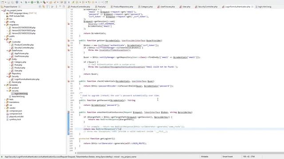Screen dimensions: 284x159
Task: Click the cursor position indicator in status bar
Action: pyautogui.click(x=249, y=157)
